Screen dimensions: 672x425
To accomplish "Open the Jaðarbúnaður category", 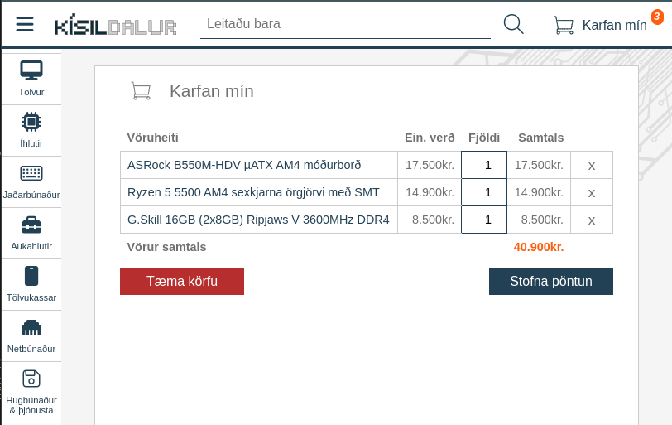I will point(31,182).
